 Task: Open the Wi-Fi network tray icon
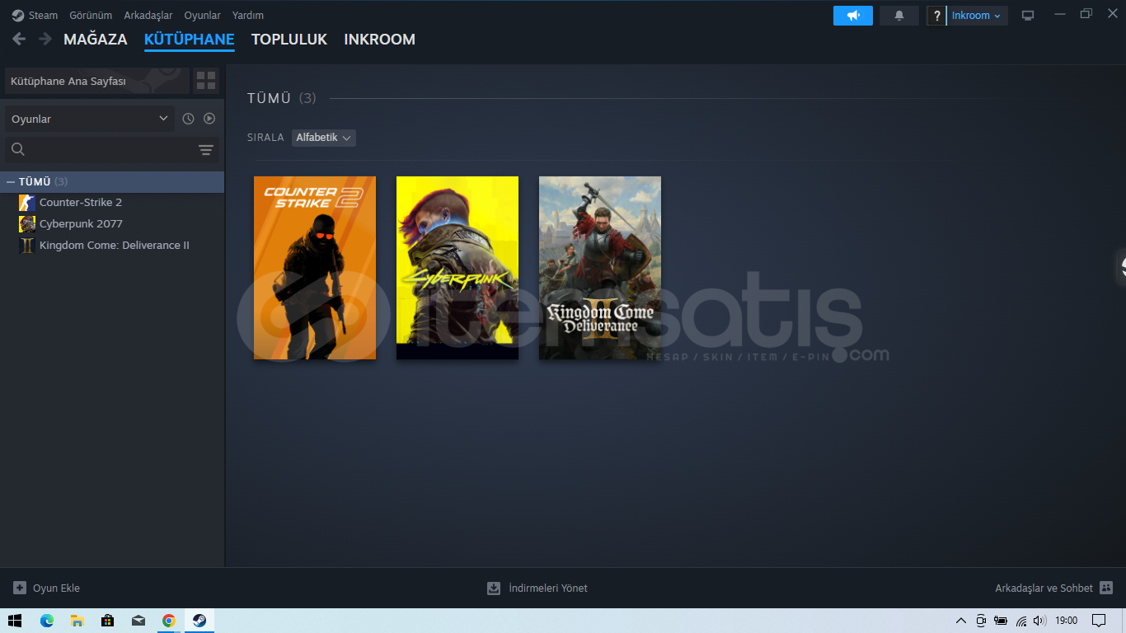pos(1021,621)
